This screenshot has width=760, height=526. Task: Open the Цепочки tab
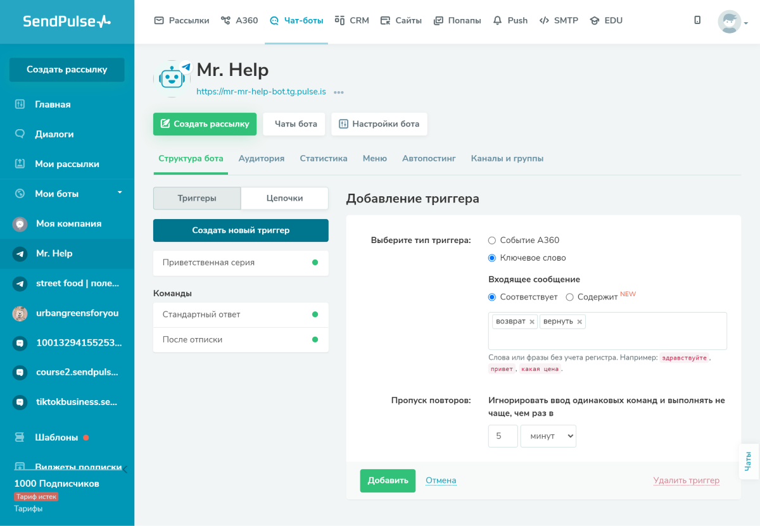click(284, 198)
